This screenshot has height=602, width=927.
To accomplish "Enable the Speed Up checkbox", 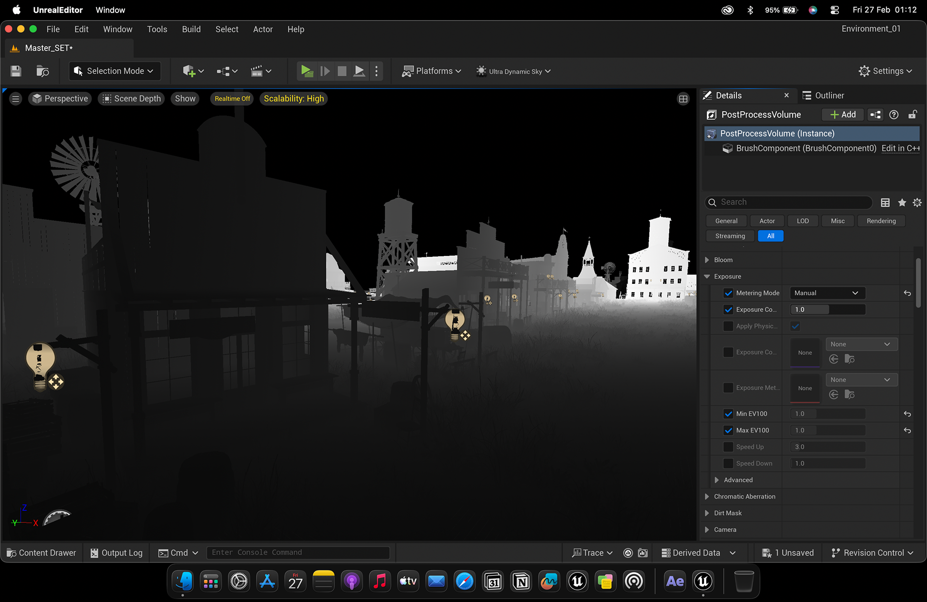I will point(728,447).
